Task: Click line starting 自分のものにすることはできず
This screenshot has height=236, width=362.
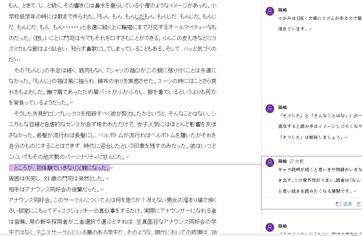Action: (x=112, y=146)
